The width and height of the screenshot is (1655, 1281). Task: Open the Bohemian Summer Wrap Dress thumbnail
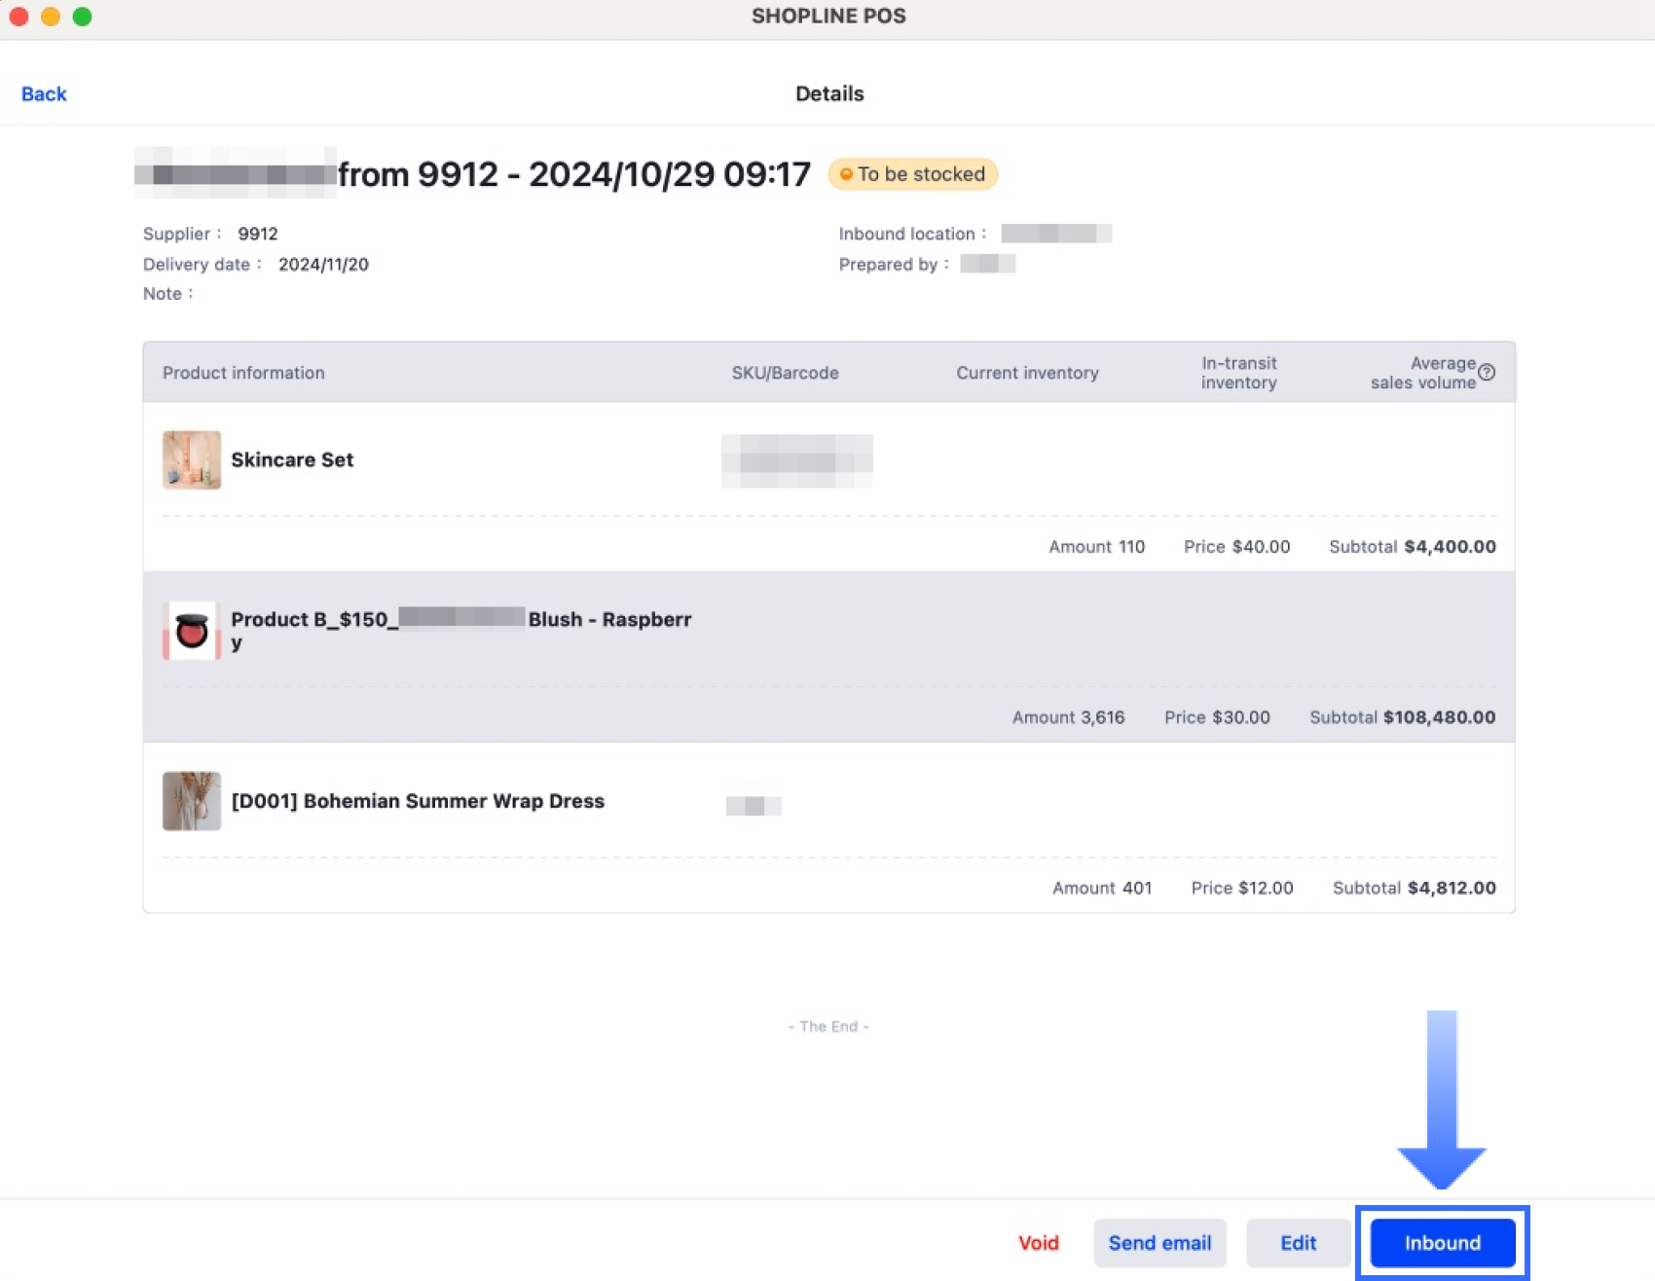click(192, 801)
